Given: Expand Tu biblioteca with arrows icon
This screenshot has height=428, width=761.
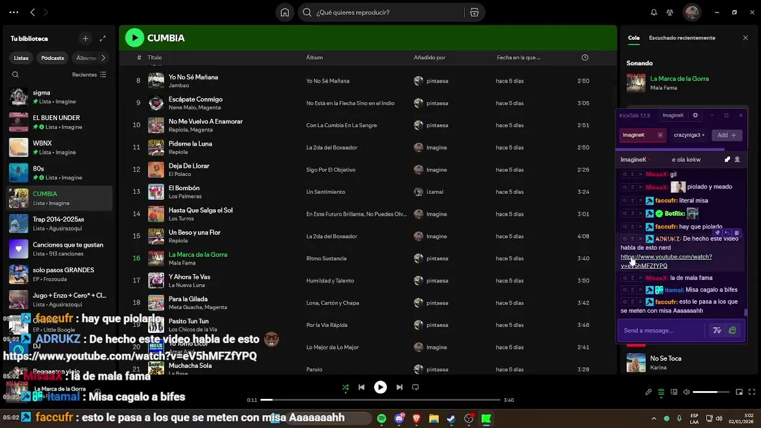Looking at the screenshot, I should click(103, 39).
